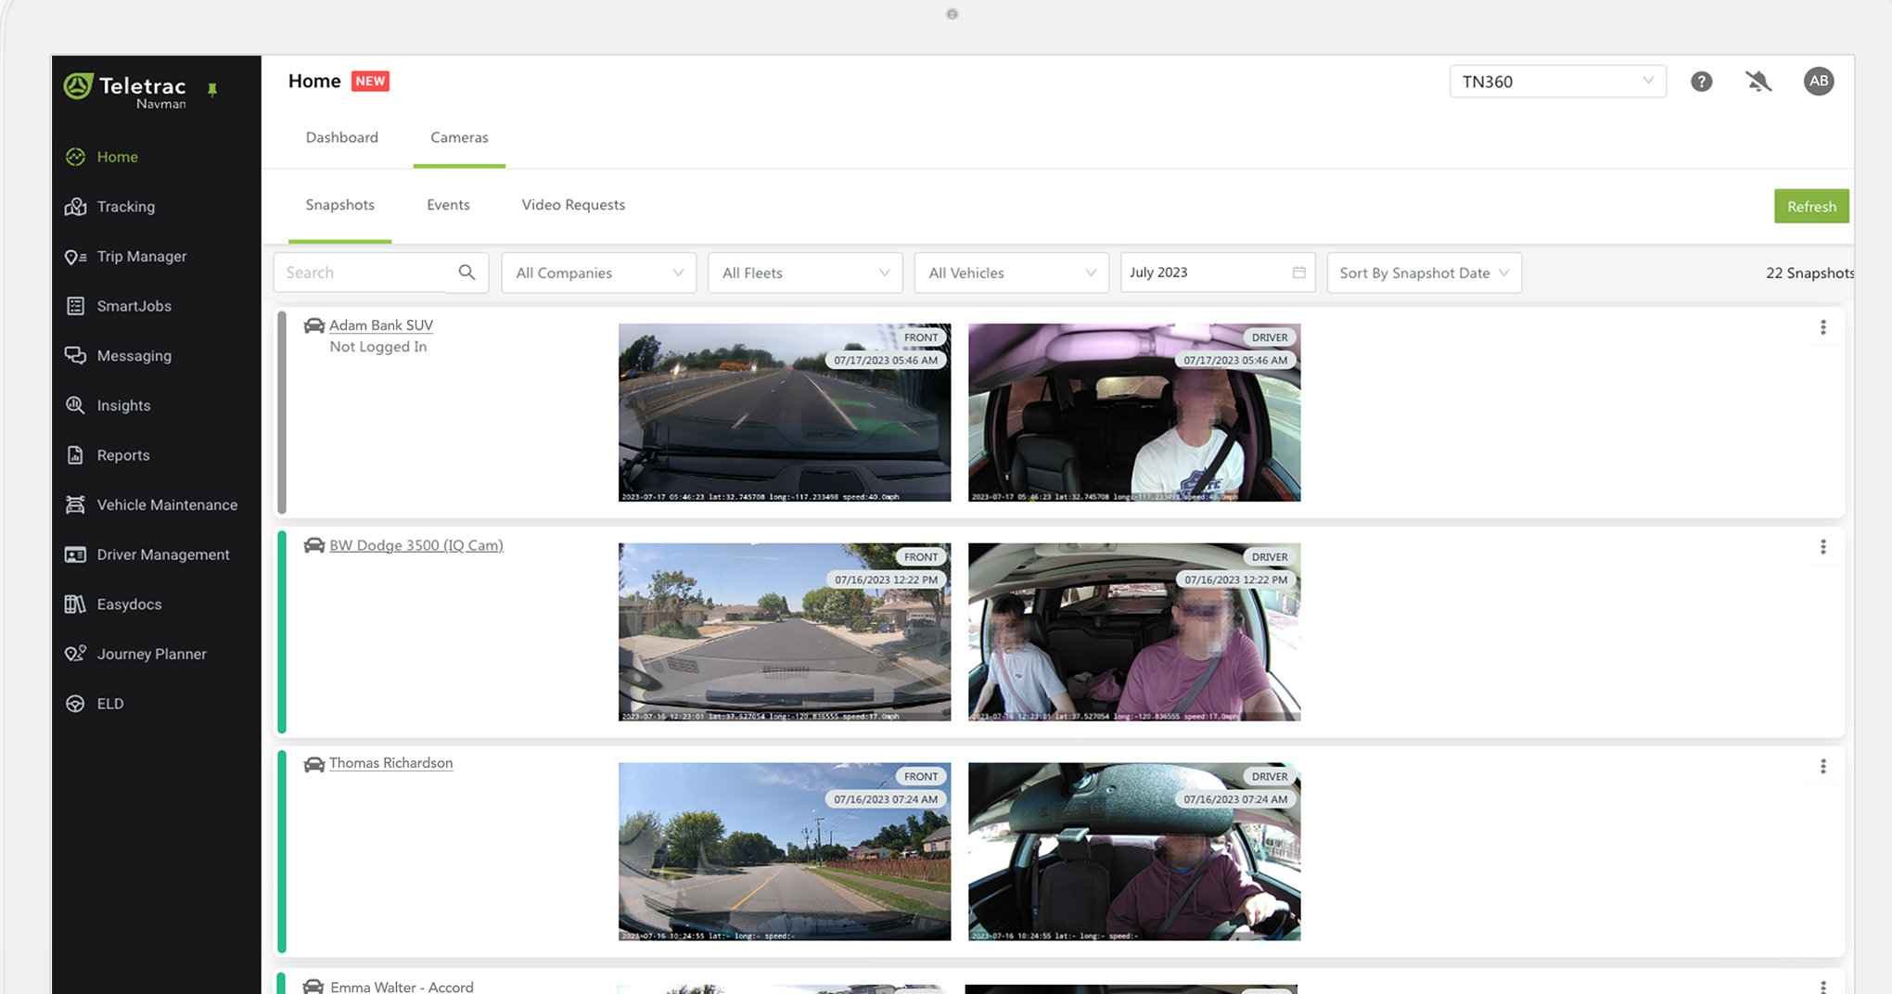Viewport: 1892px width, 994px height.
Task: Open the July 2023 date picker
Action: coord(1217,273)
